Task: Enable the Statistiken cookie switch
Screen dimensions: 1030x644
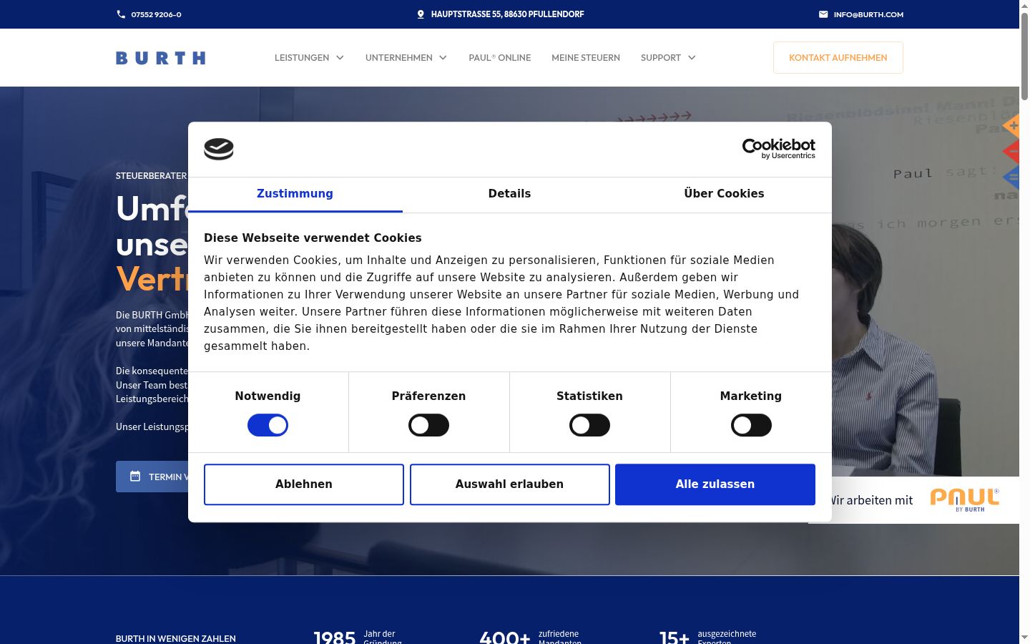Action: tap(590, 426)
